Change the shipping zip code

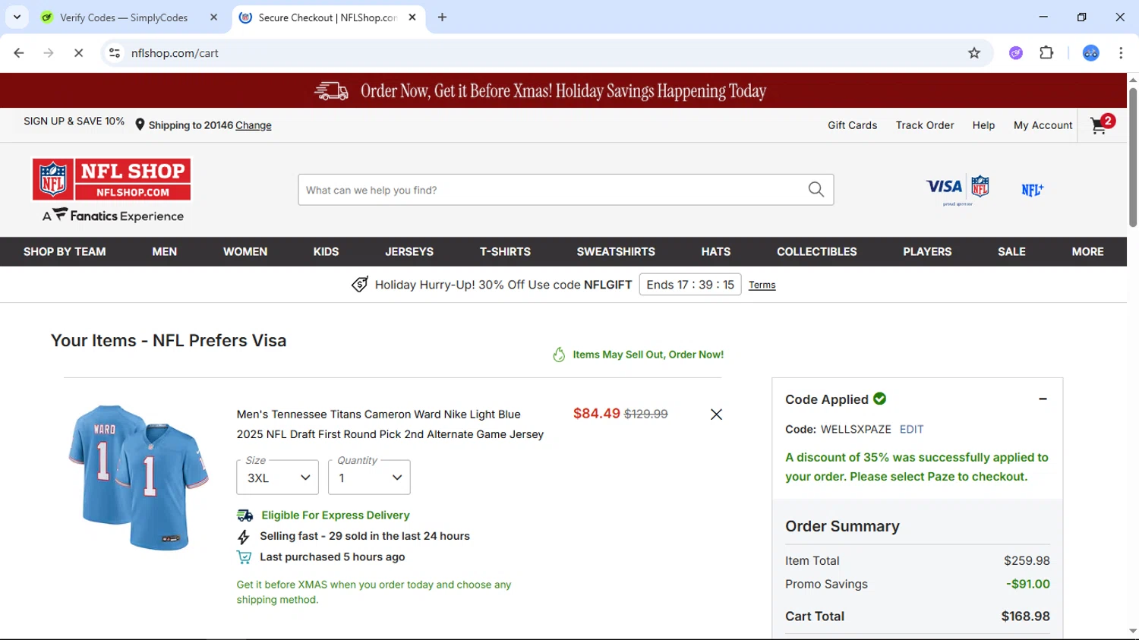click(253, 125)
